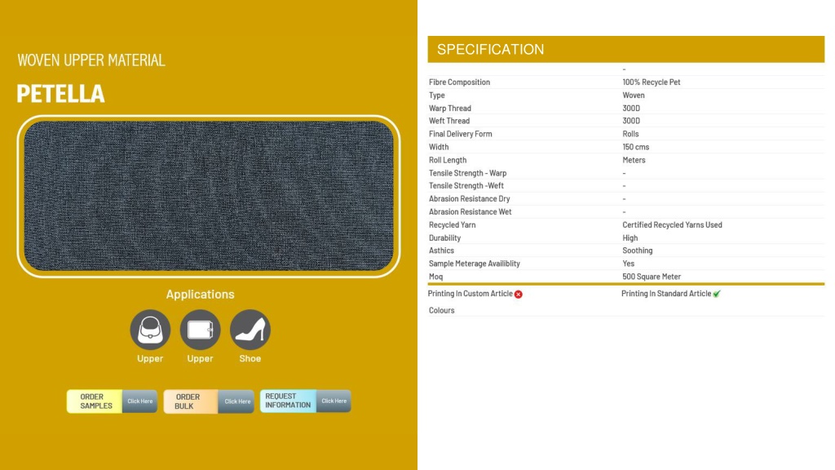835x470 pixels.
Task: Select Tensile Strength -Weft label
Action: 466,185
